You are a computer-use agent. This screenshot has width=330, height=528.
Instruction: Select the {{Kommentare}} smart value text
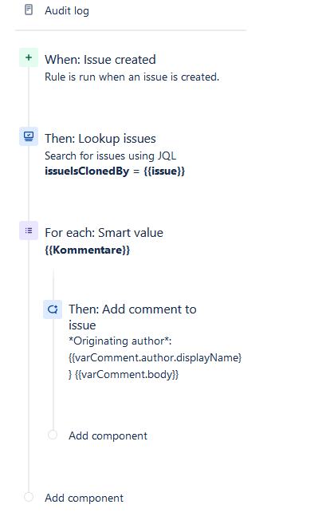click(87, 250)
